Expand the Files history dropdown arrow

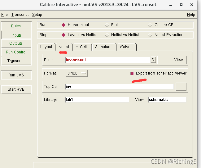(153, 60)
